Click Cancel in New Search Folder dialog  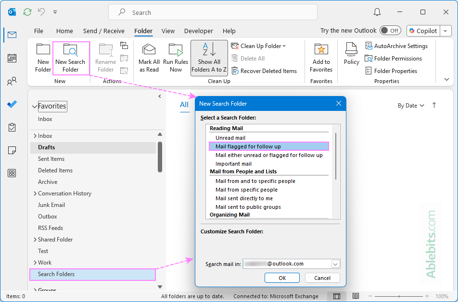point(322,278)
